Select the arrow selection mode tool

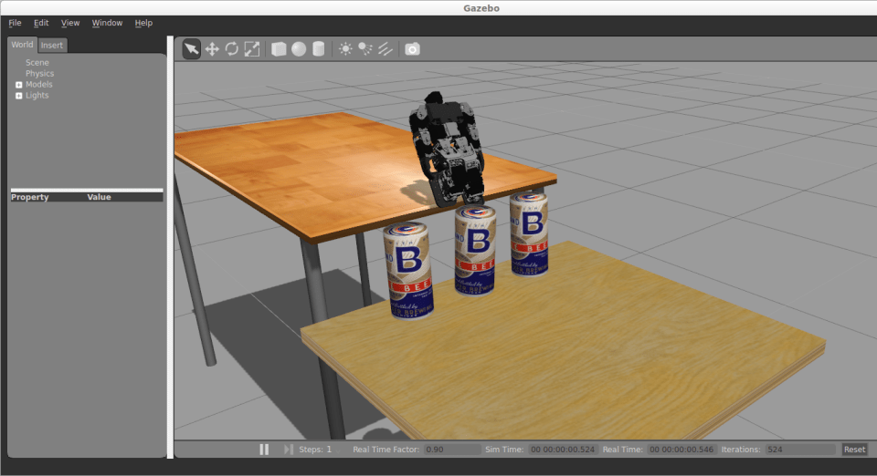pos(191,49)
